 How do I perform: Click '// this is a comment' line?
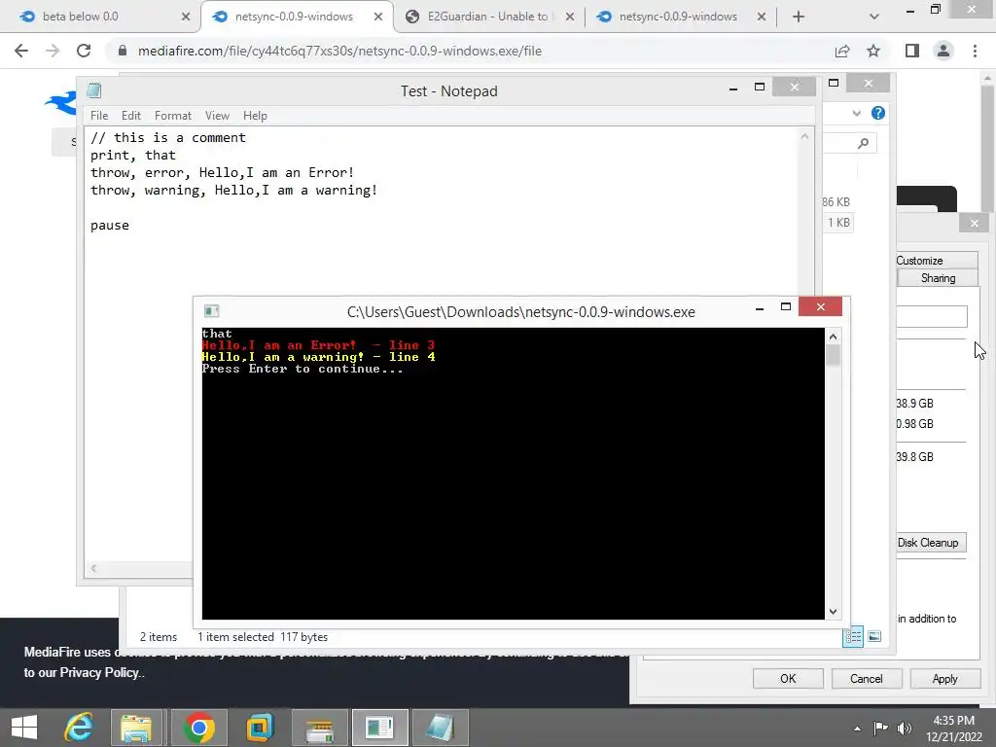tap(167, 138)
